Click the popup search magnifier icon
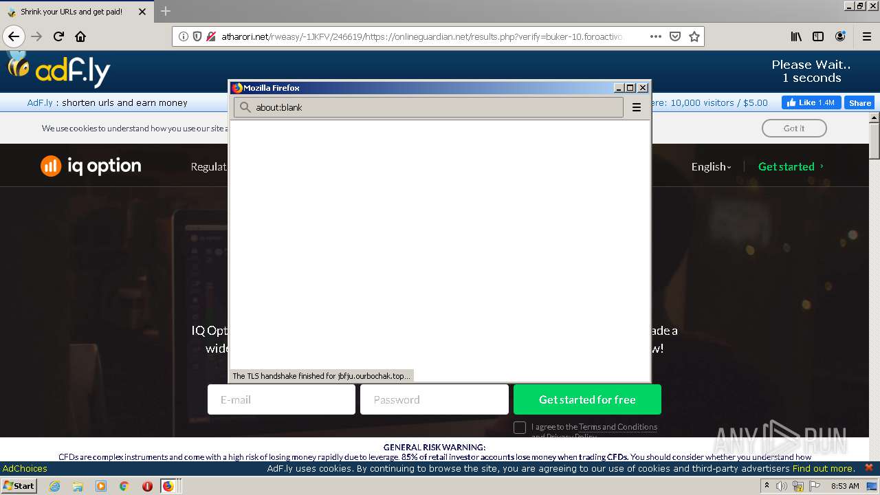 point(245,107)
